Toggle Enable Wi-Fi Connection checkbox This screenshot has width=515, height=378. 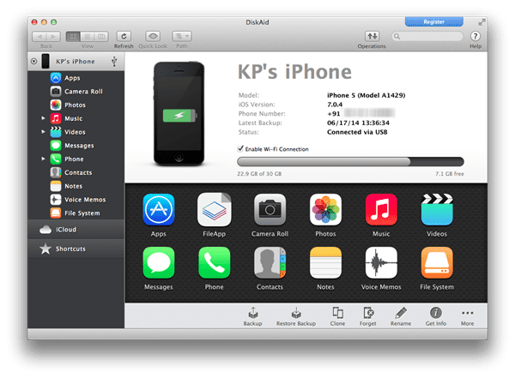240,148
